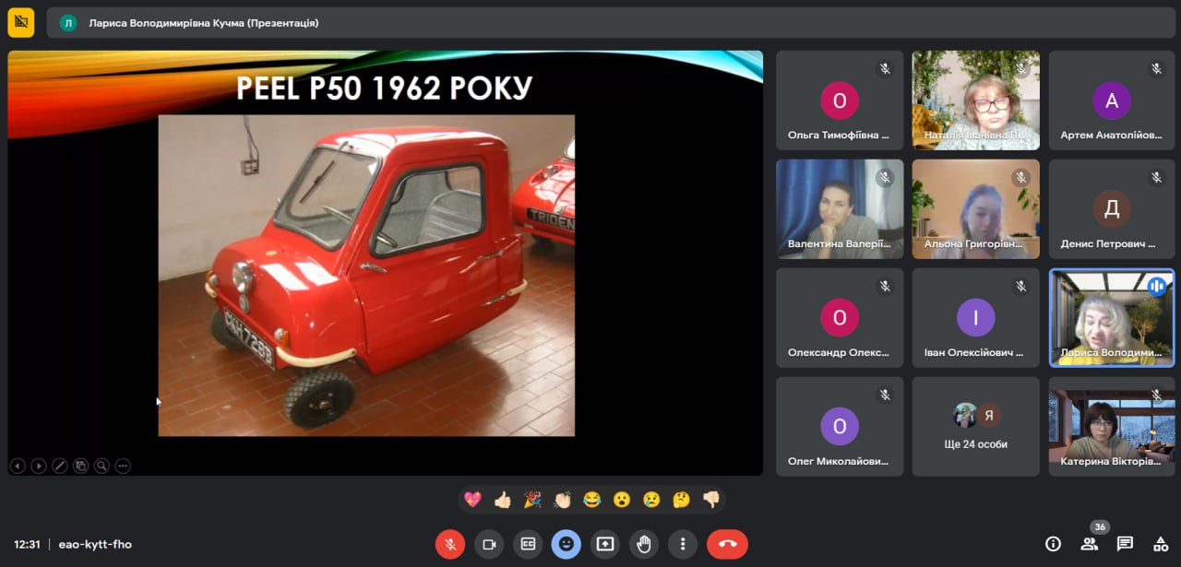Click the Peel P50 car slide image
This screenshot has height=567, width=1181.
point(366,276)
